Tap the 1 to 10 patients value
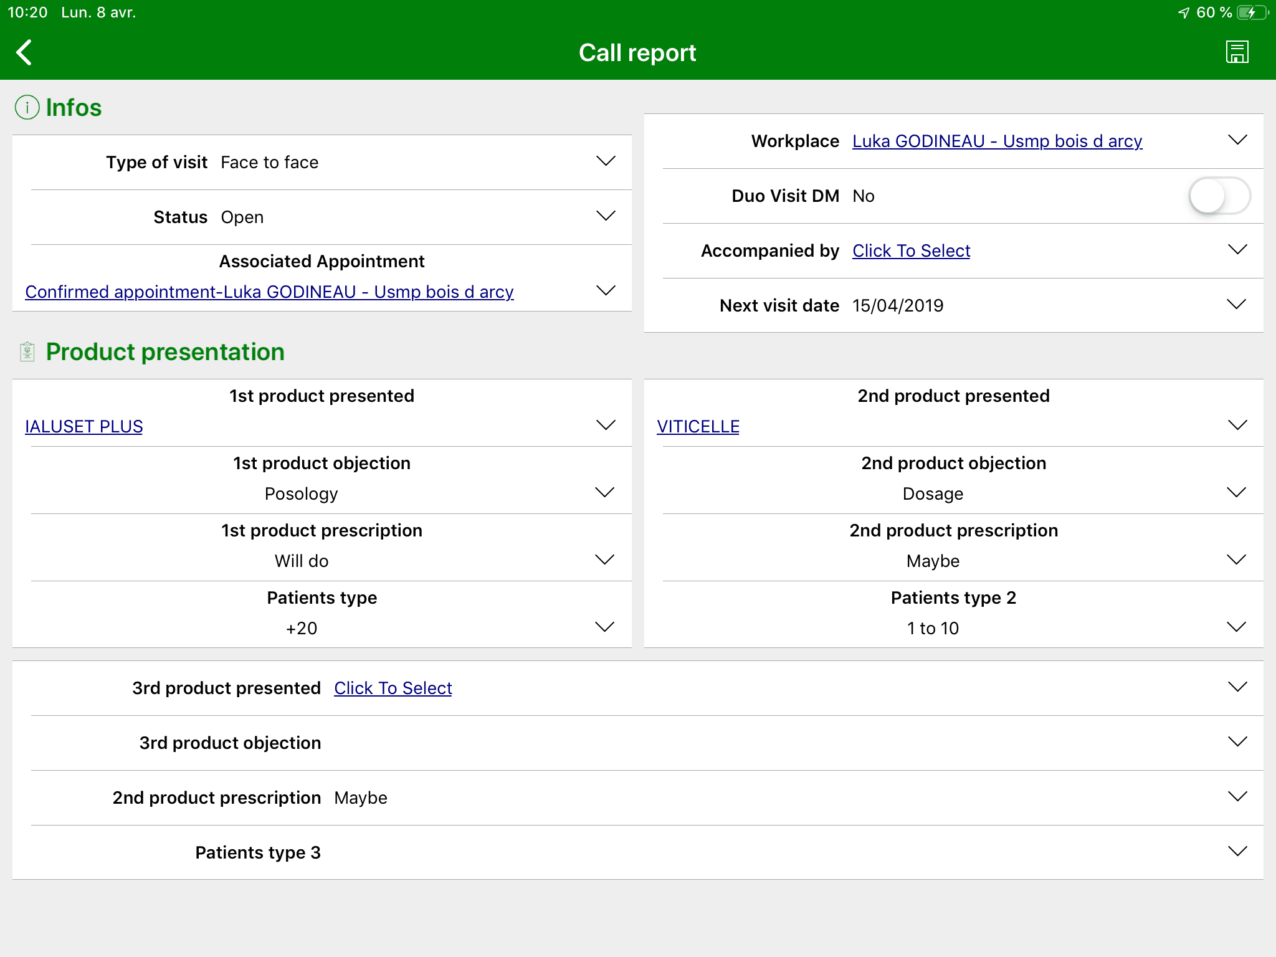 coord(933,628)
